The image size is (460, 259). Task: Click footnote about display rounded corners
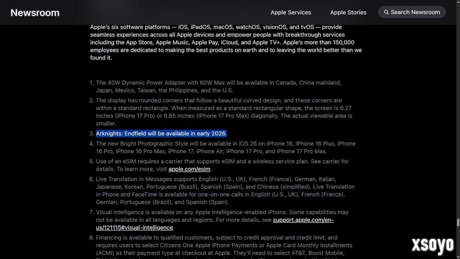pyautogui.click(x=224, y=112)
